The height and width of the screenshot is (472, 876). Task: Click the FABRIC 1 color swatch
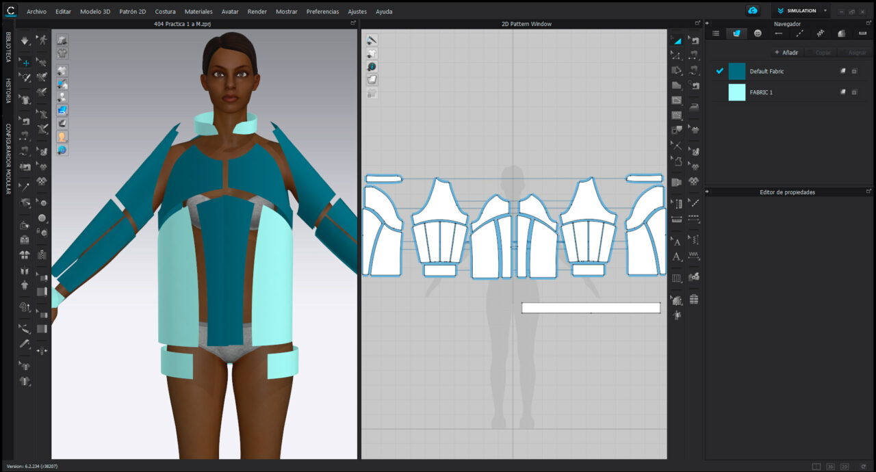click(x=736, y=92)
